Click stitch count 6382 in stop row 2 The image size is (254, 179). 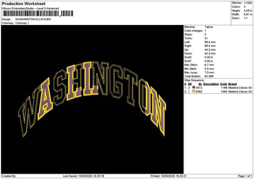point(199,92)
